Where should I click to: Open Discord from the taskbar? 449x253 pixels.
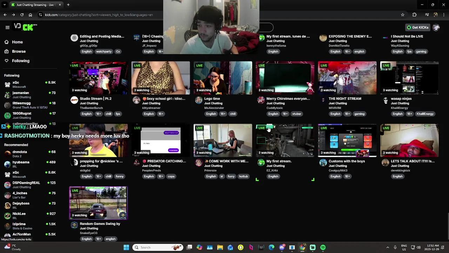pyautogui.click(x=282, y=247)
